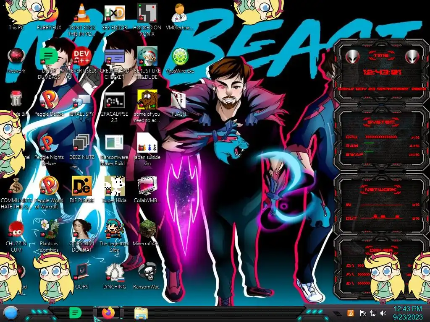Launch Peggle Deluxe from the desktop
Image resolution: width=430 pixels, height=322 pixels.
(49, 104)
